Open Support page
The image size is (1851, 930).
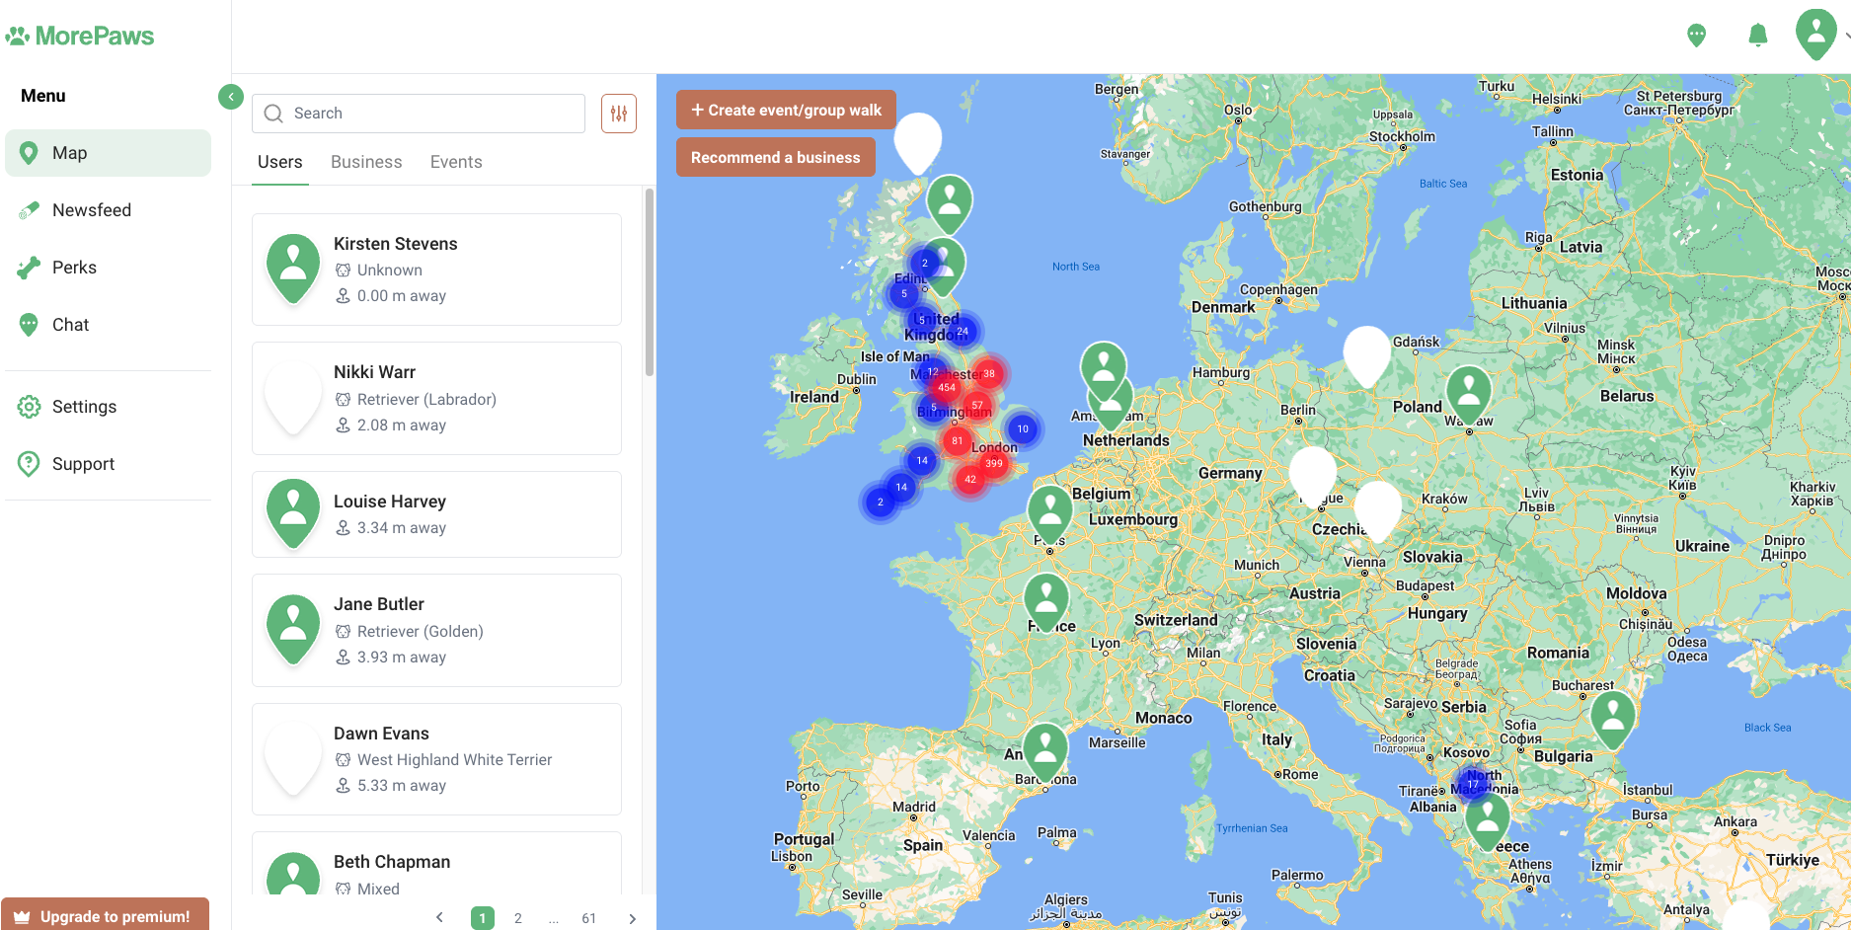tap(83, 464)
